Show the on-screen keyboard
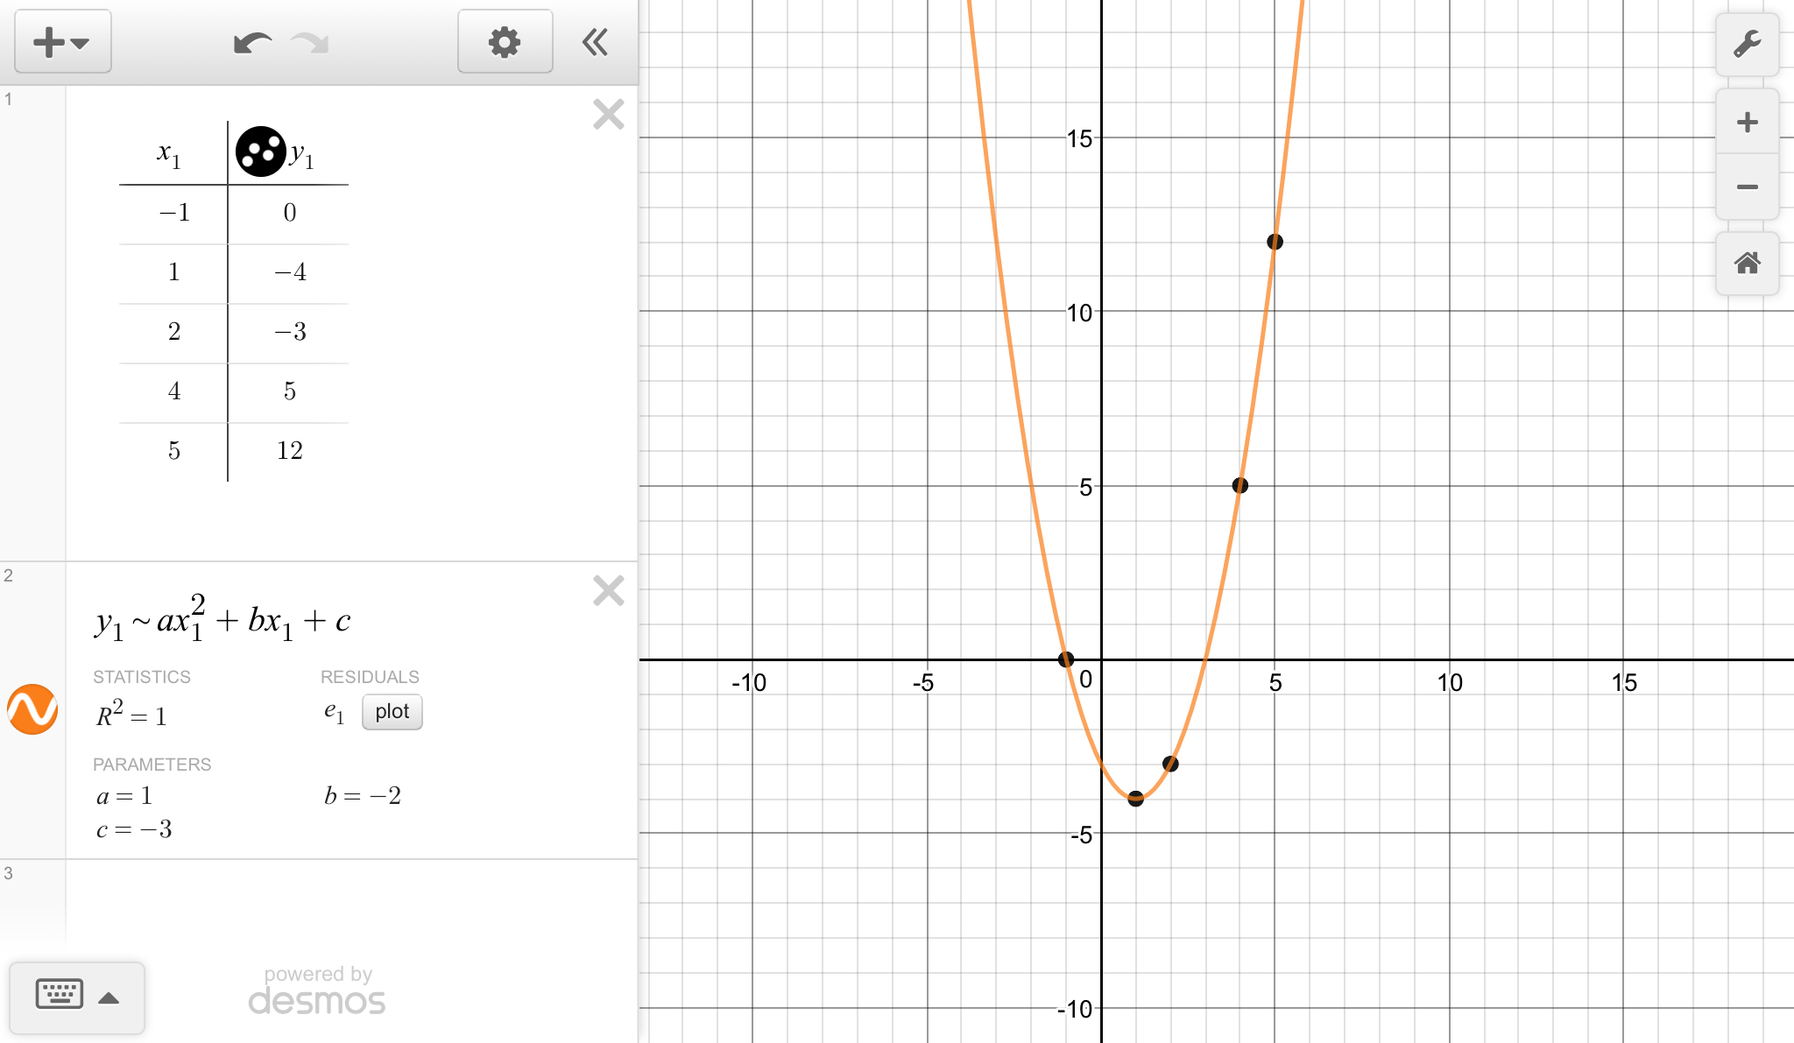The image size is (1794, 1043). pos(60,995)
